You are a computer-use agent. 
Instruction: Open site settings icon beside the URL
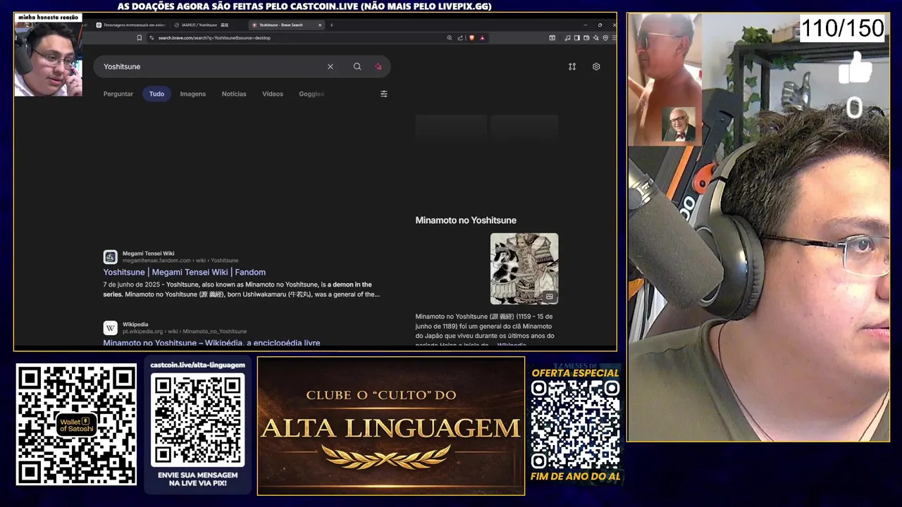[151, 38]
